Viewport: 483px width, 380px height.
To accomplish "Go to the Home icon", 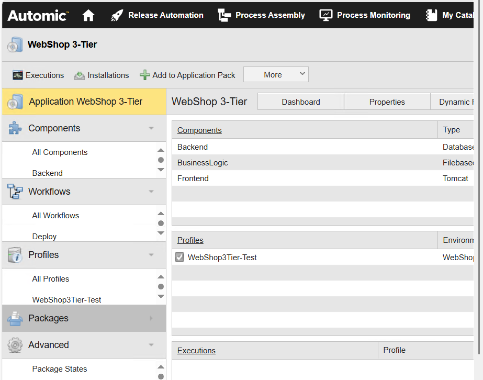I will pos(88,15).
